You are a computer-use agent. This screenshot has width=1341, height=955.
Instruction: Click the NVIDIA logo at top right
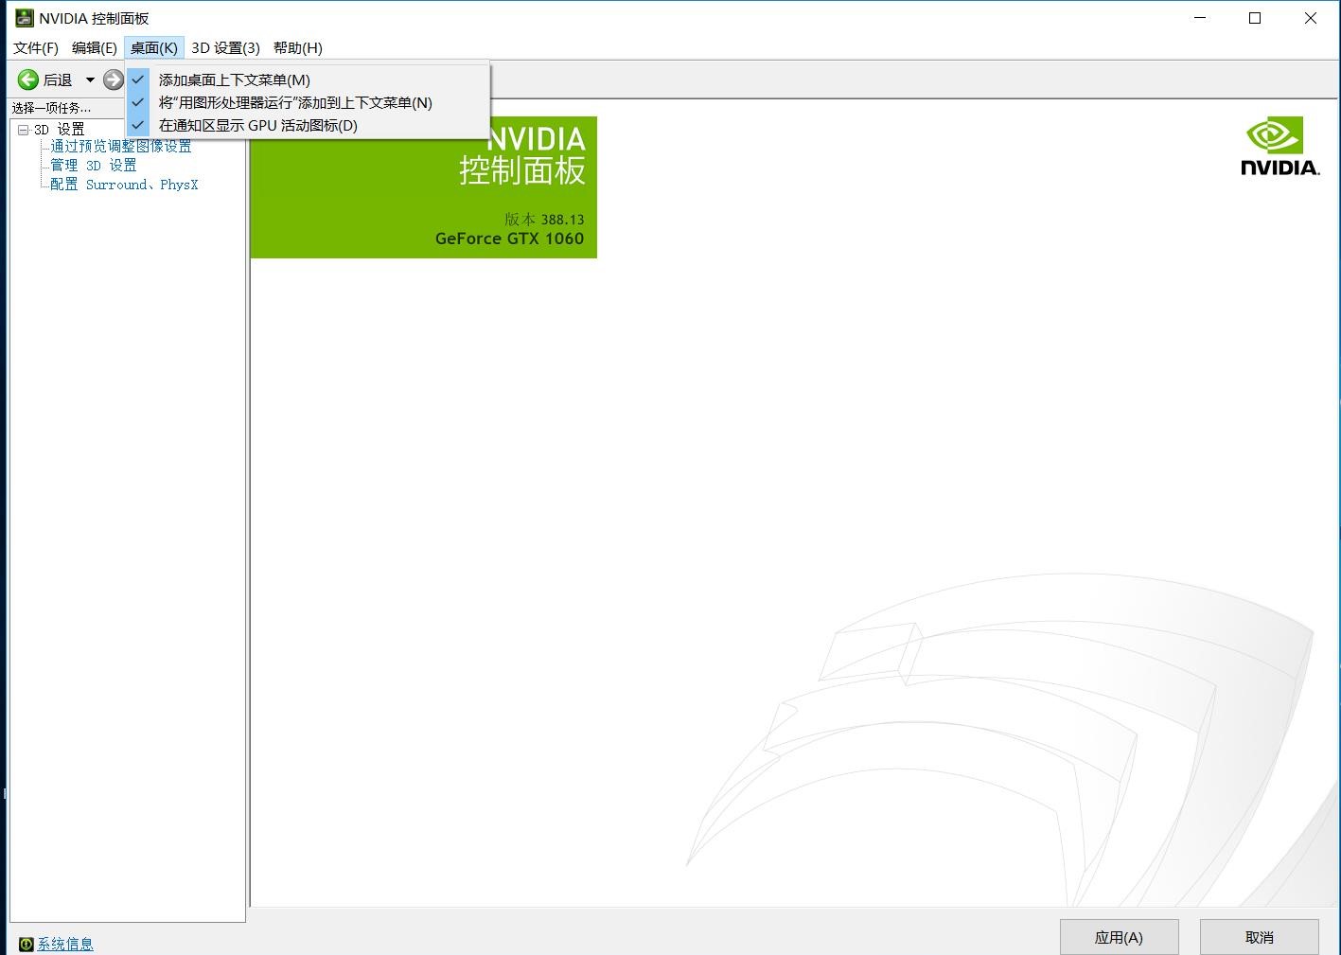pos(1279,147)
